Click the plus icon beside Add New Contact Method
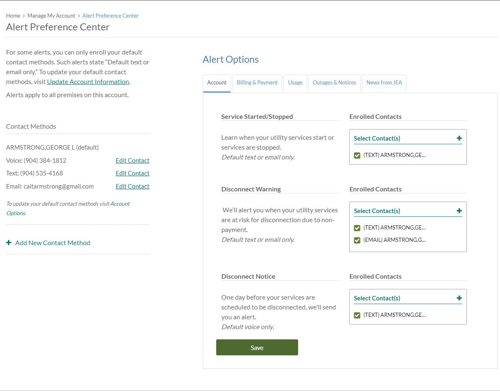The width and height of the screenshot is (500, 391). (9, 243)
